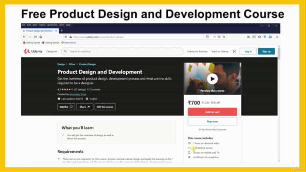Click the Share button

tap(85, 107)
